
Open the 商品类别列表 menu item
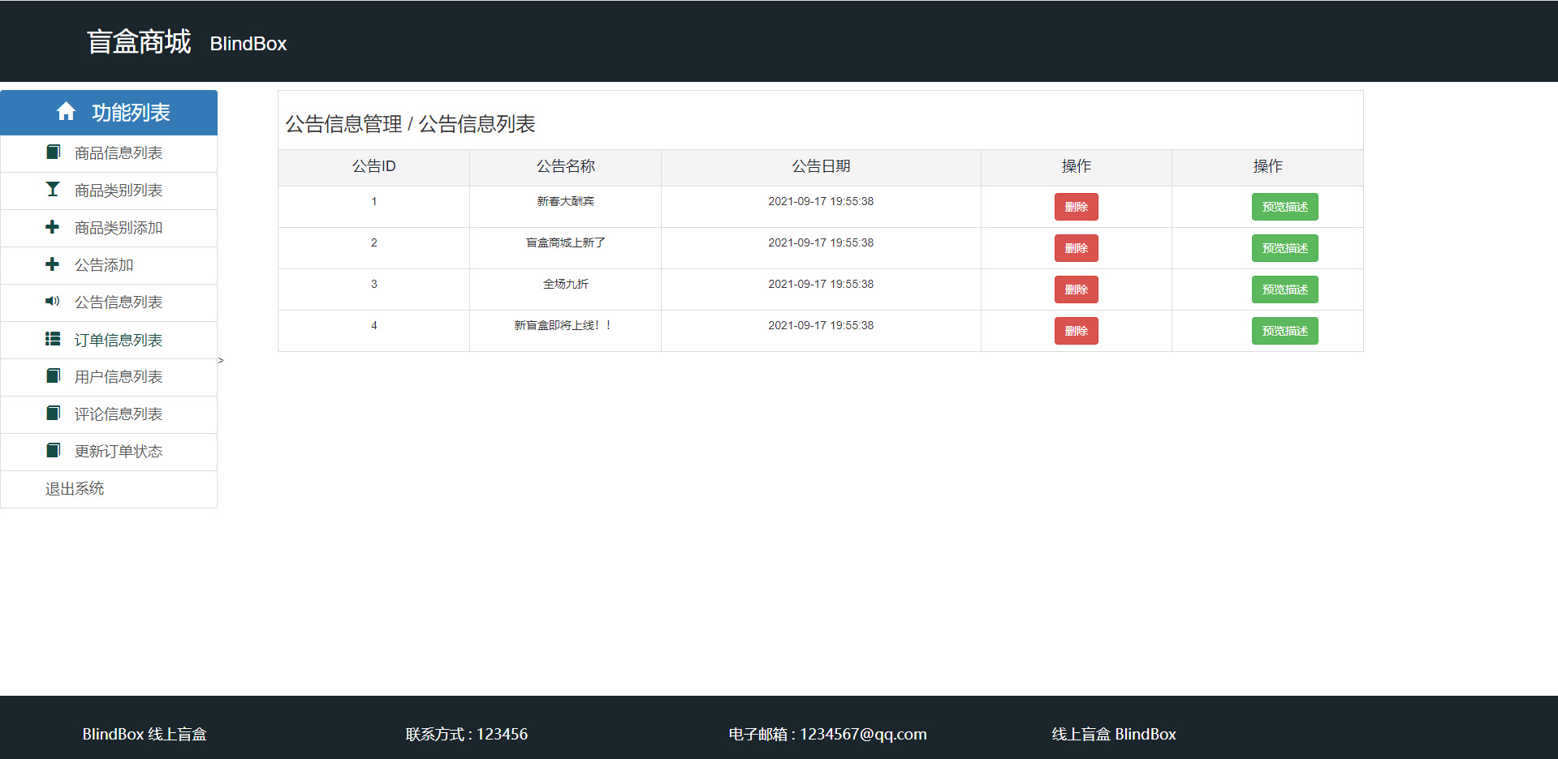point(109,191)
